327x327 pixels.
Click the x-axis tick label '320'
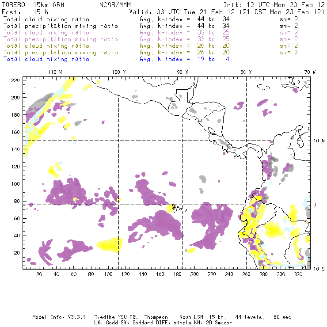click(298, 274)
